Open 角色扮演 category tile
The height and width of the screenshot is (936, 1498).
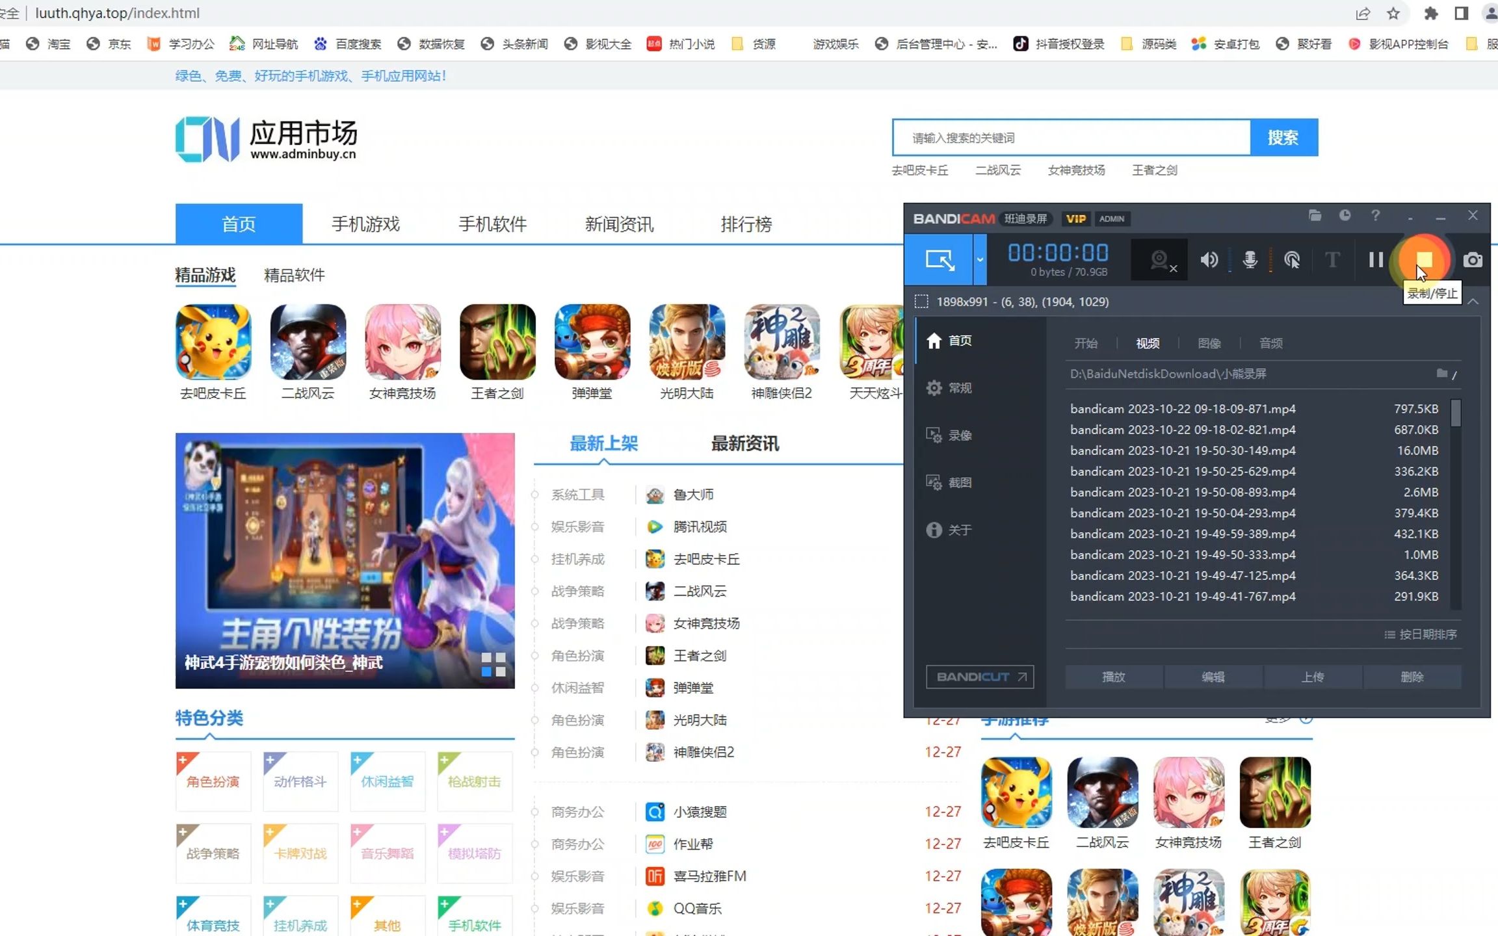(x=213, y=781)
